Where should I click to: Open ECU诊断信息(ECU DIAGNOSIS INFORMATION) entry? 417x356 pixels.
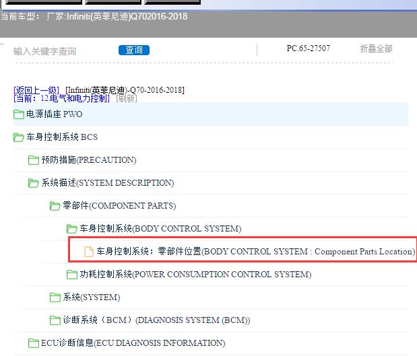[133, 343]
